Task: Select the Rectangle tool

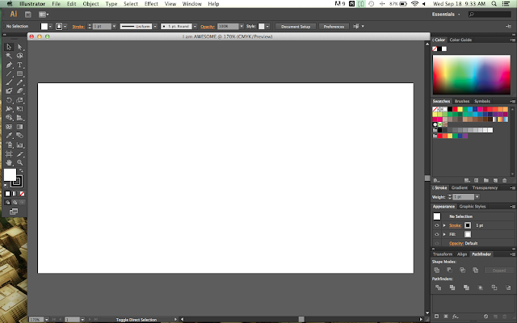Action: (x=19, y=73)
